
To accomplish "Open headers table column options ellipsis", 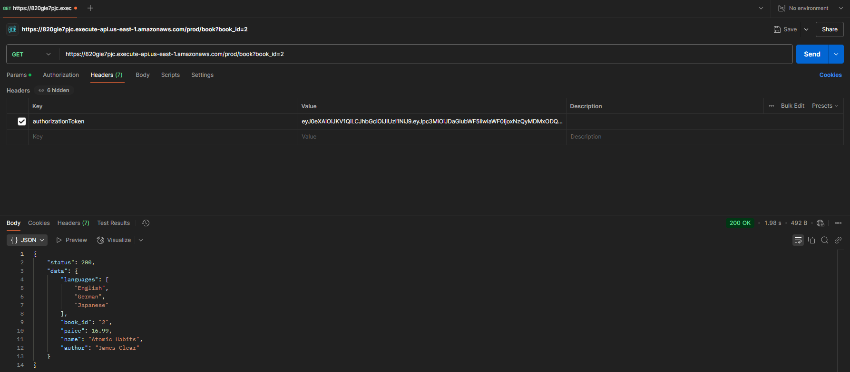I will (772, 106).
